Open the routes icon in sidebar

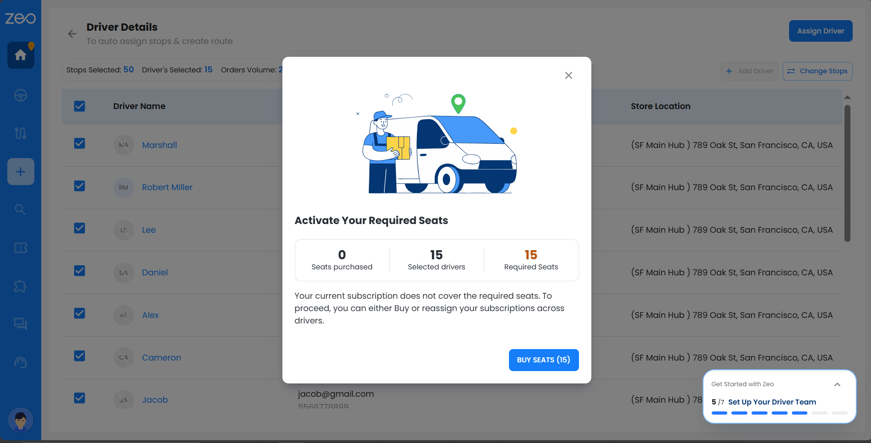pyautogui.click(x=21, y=133)
